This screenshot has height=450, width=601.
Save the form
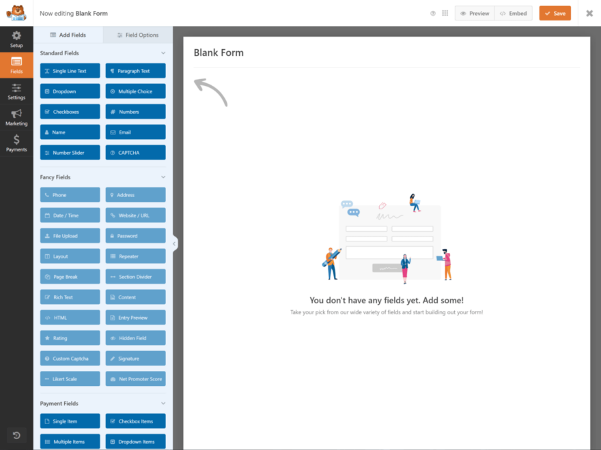coord(555,14)
